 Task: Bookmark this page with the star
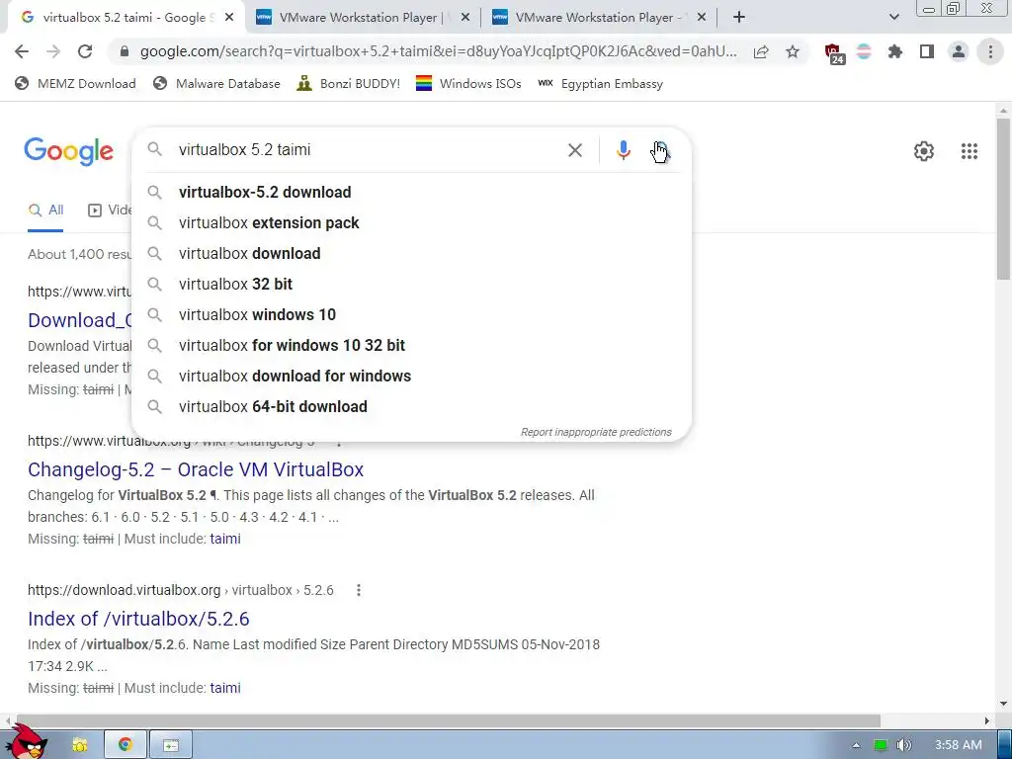coord(793,51)
